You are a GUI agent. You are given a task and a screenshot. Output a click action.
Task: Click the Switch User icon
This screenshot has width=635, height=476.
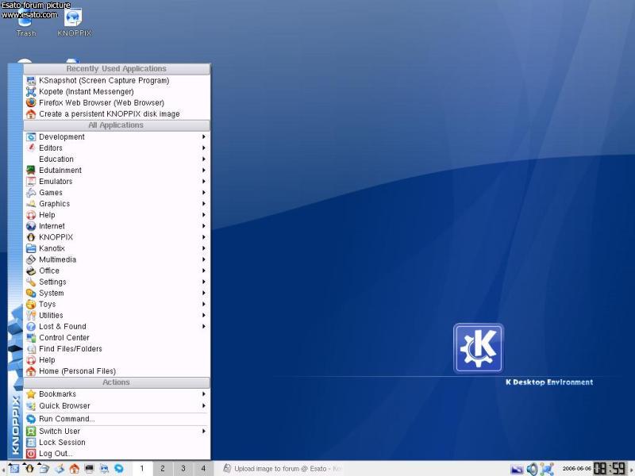[x=31, y=431]
